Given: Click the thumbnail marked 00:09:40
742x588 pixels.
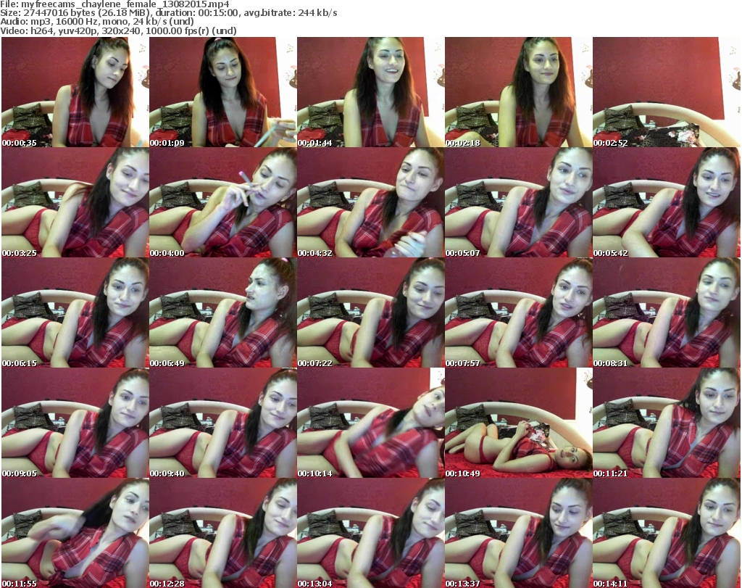Looking at the screenshot, I should tap(223, 423).
